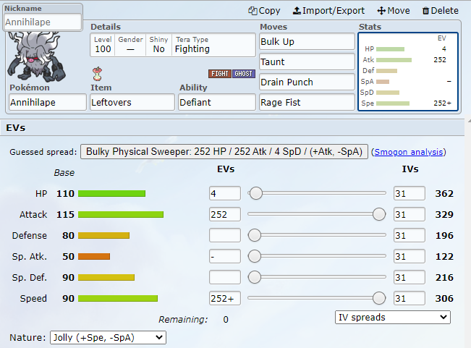Click the Sp. Atk. IV input field

pyautogui.click(x=410, y=256)
